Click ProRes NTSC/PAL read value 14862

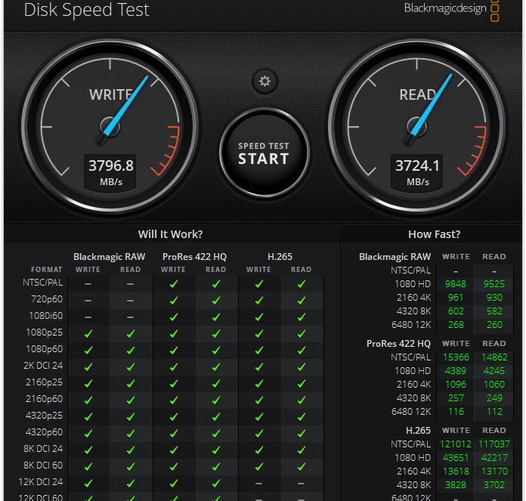[x=494, y=357]
